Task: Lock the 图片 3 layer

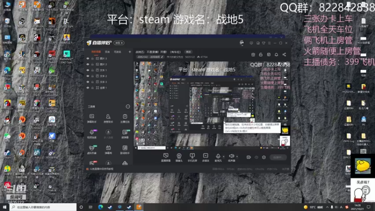Action: (x=92, y=58)
